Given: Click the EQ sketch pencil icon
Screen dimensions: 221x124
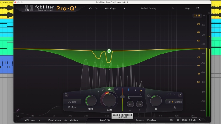Looking at the screenshot, I should point(18,110).
